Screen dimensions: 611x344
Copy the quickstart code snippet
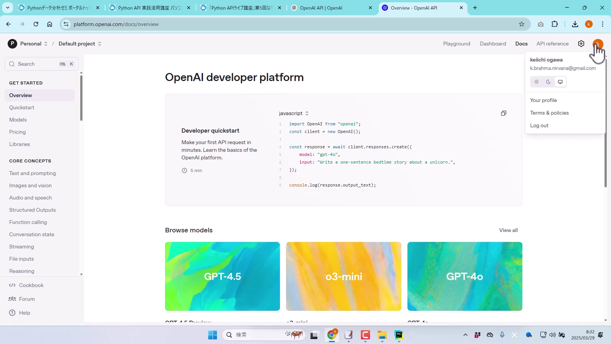[x=503, y=113]
